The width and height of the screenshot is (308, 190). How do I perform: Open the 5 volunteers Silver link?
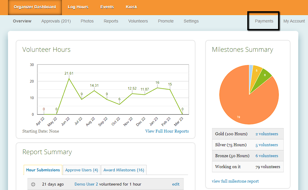(x=267, y=145)
